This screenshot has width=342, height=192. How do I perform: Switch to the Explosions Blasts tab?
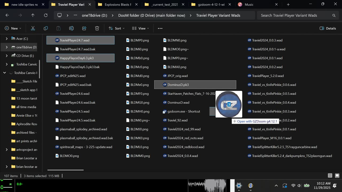click(x=118, y=5)
